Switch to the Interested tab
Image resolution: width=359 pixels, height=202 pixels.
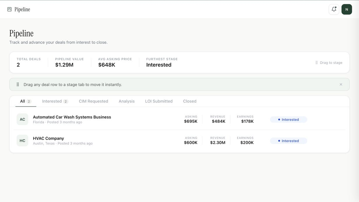pos(55,101)
